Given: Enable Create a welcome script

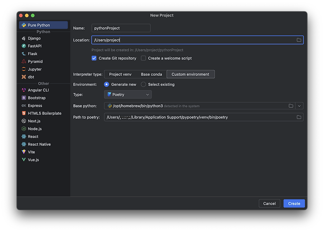Looking at the screenshot, I should point(143,58).
